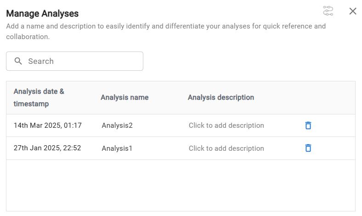Click the compare analyses icon at top right
Image resolution: width=362 pixels, height=216 pixels.
(x=328, y=11)
